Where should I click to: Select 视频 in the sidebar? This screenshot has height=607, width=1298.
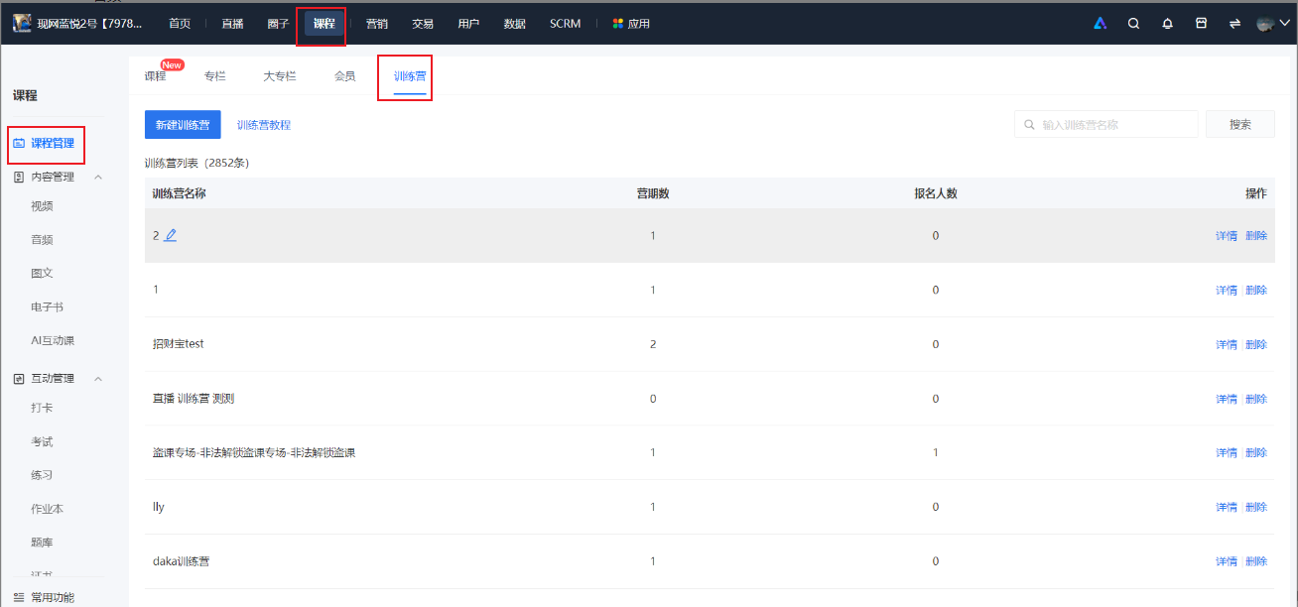(x=42, y=206)
